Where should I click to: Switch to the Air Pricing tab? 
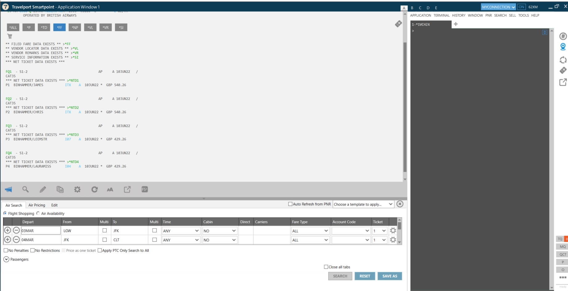pyautogui.click(x=37, y=205)
